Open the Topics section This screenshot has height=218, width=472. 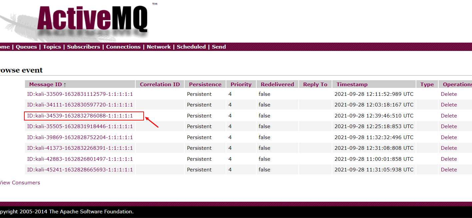click(x=52, y=47)
